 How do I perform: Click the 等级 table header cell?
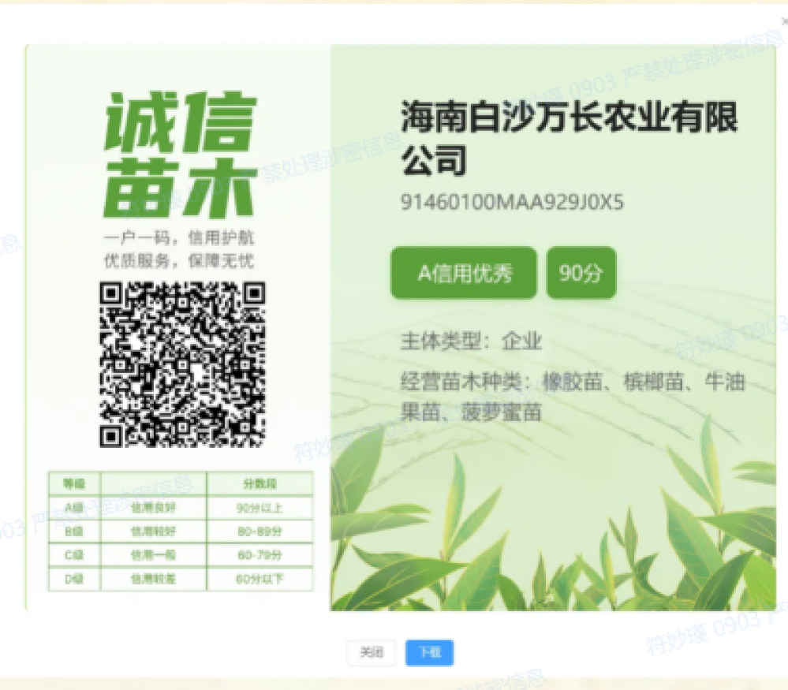pyautogui.click(x=74, y=483)
